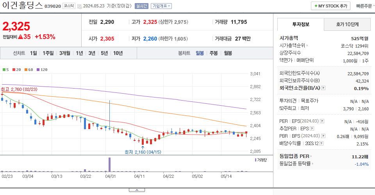
Task: Select the 1주일 line chart period
Action: tap(48, 53)
